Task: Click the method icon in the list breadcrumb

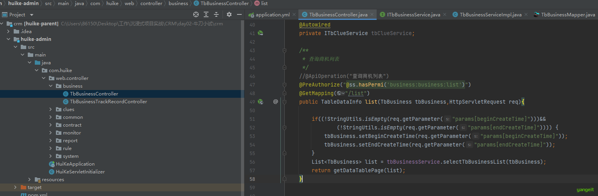Action: point(257,3)
